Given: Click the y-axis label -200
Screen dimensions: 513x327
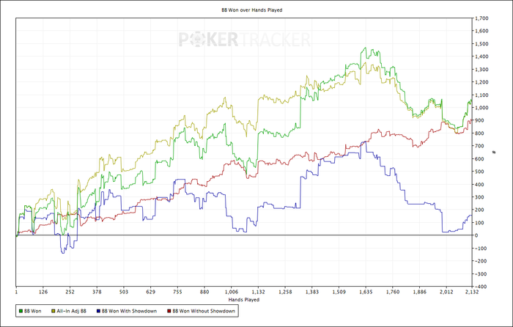Looking at the screenshot, I should click(x=481, y=261).
